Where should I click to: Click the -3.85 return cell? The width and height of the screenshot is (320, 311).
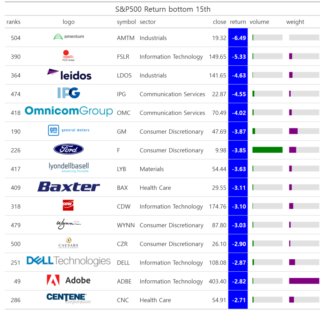[238, 150]
